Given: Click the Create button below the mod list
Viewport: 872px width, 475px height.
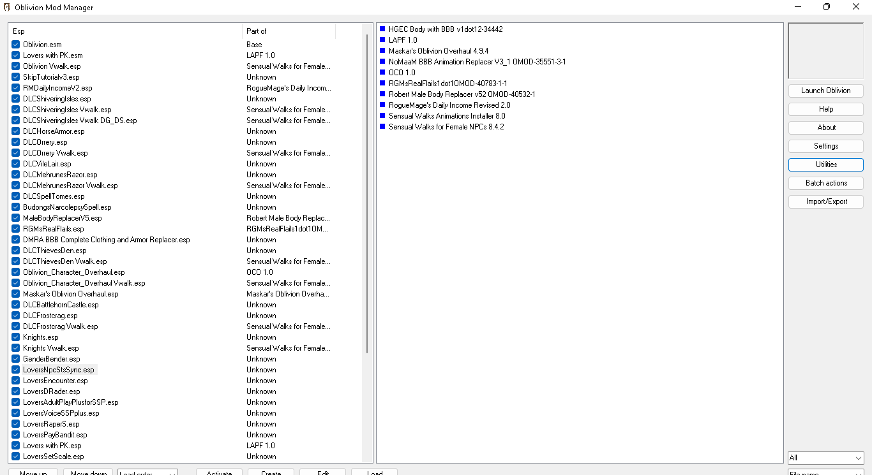Looking at the screenshot, I should (x=271, y=472).
